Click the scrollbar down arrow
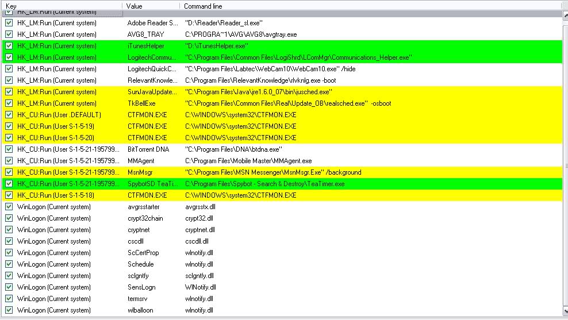This screenshot has width=568, height=320. coord(565,311)
